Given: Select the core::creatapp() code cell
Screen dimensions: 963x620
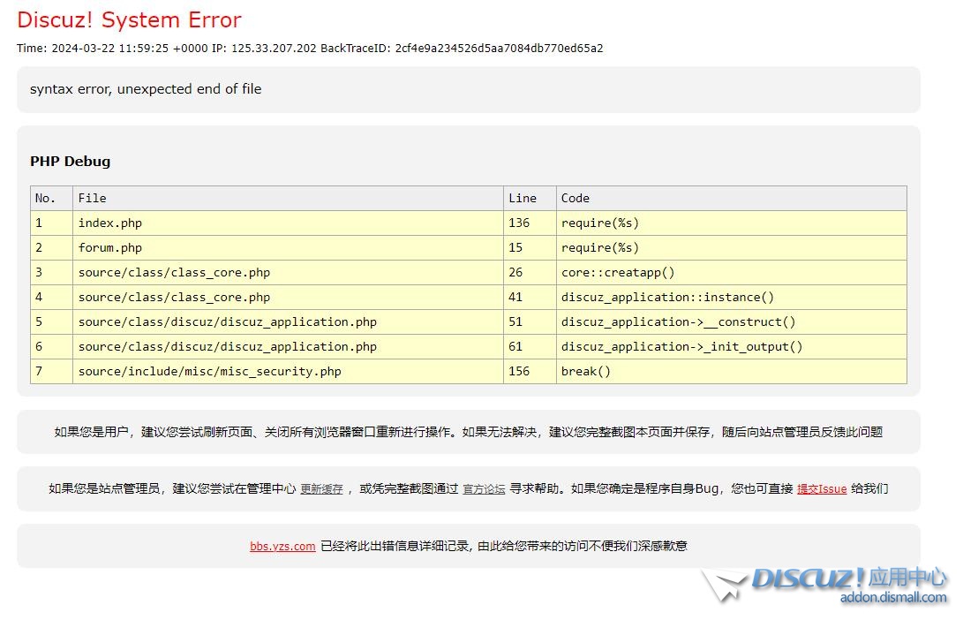Looking at the screenshot, I should 618,273.
